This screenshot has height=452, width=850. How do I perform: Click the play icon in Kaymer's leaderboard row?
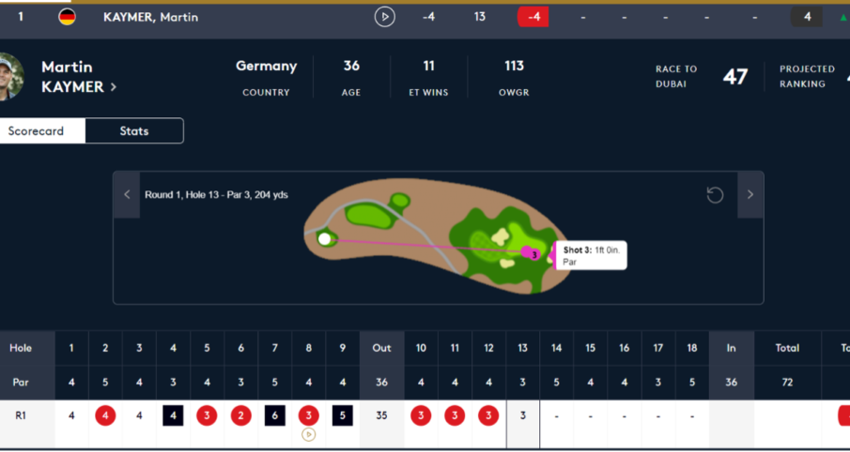pyautogui.click(x=384, y=17)
